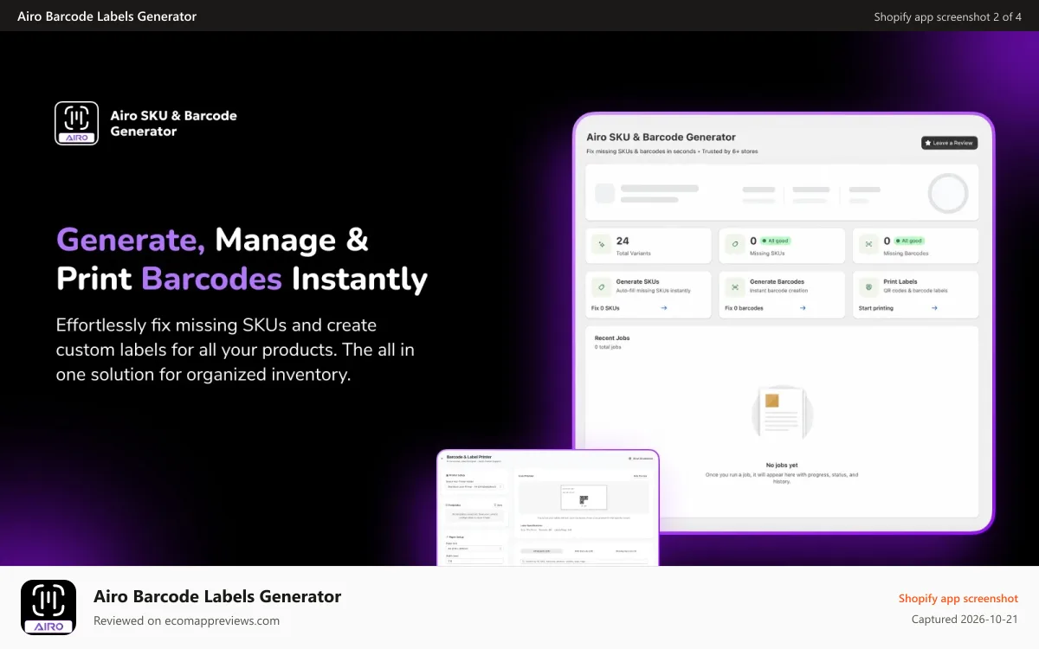
Task: Click the No jobs yet message
Action: click(x=782, y=466)
